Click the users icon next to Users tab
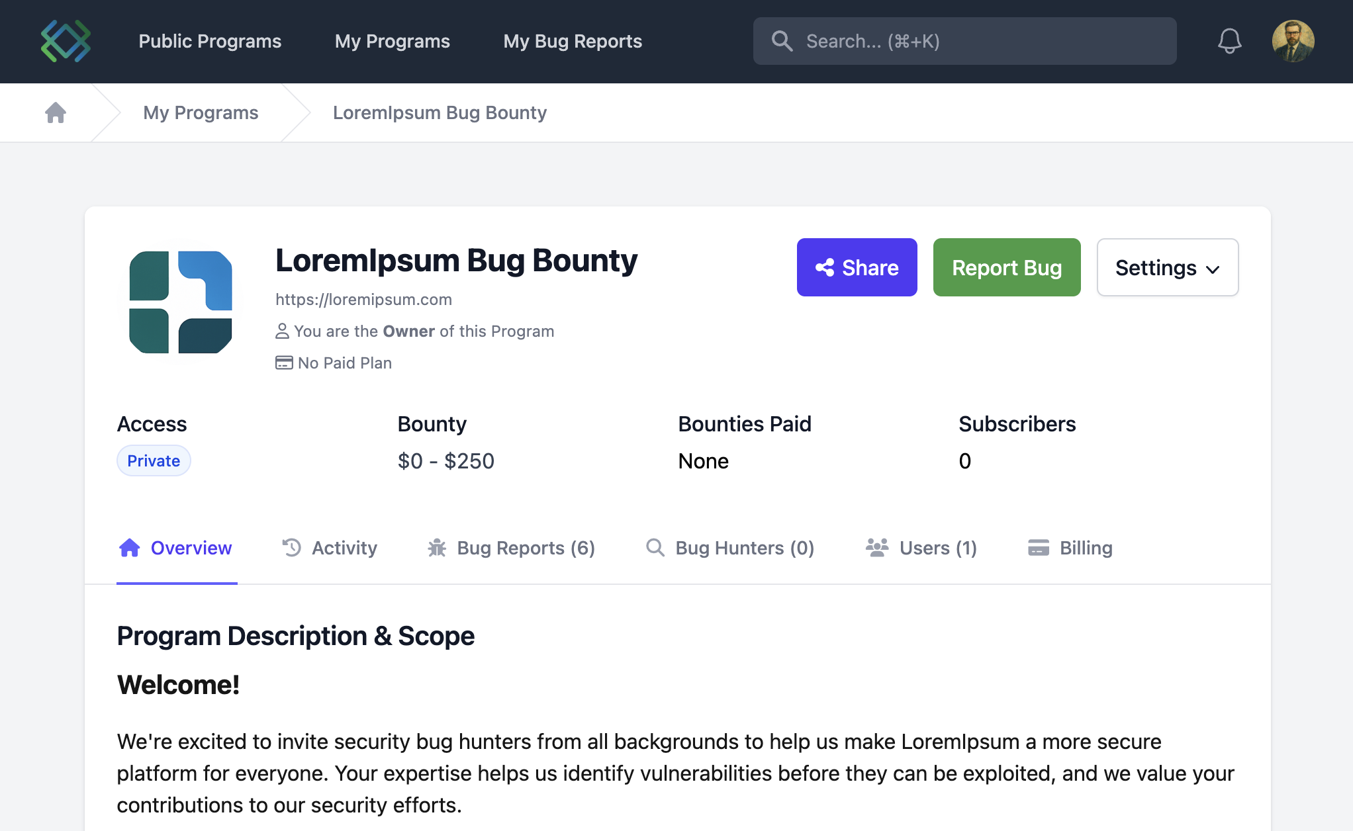 coord(876,548)
